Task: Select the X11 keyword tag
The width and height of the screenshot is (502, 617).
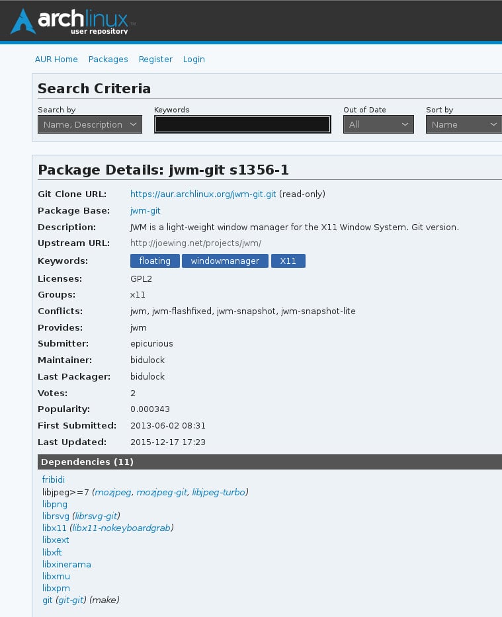Action: tap(288, 261)
